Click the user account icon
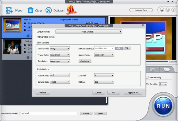This screenshot has width=178, height=121. click(x=162, y=10)
